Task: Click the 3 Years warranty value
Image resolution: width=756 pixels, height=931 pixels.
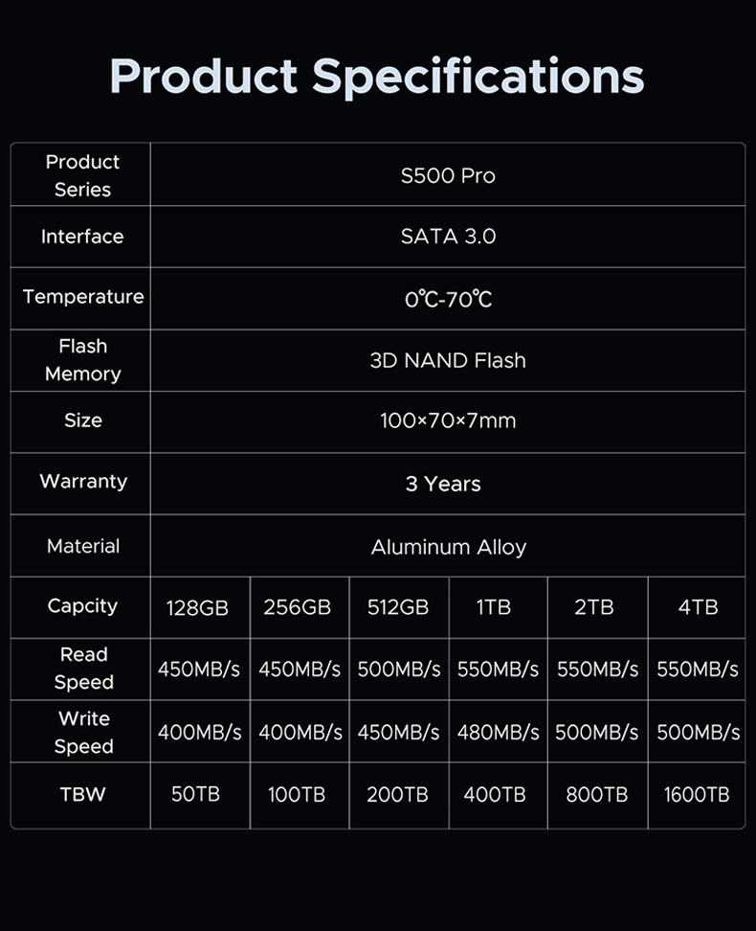Action: tap(443, 484)
